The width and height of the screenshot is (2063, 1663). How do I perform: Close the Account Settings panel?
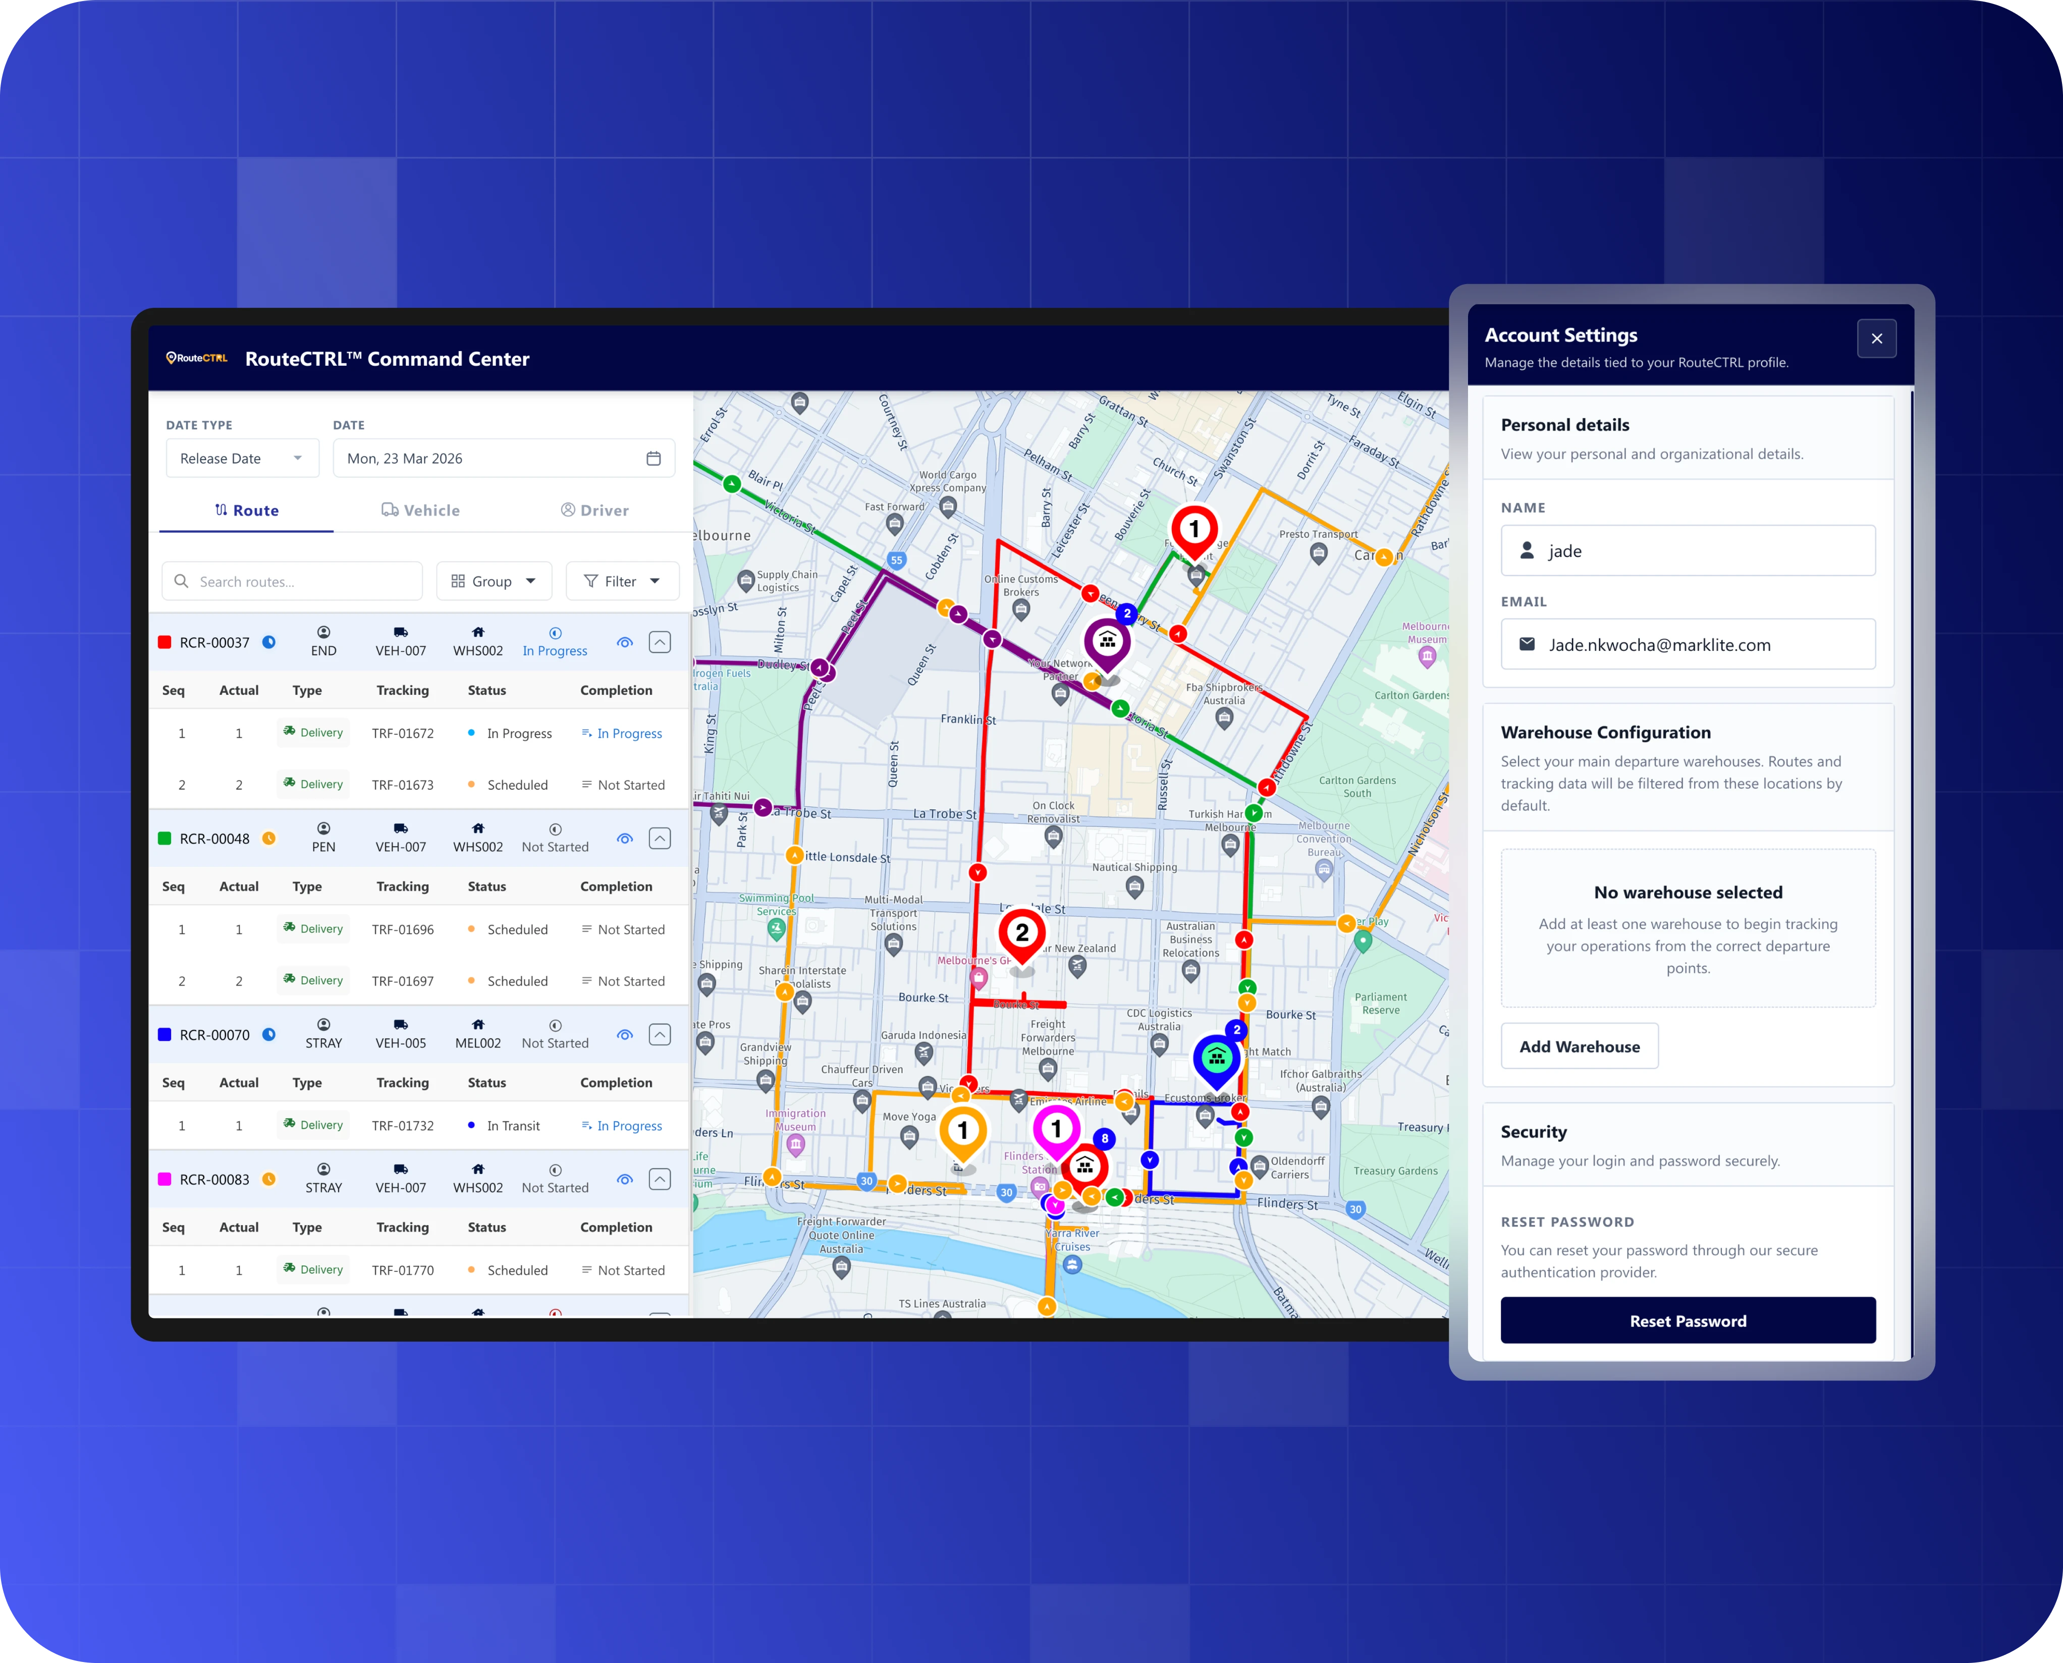pos(1877,339)
